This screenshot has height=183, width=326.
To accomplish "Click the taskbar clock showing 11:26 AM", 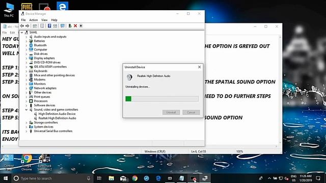I will tap(306, 178).
